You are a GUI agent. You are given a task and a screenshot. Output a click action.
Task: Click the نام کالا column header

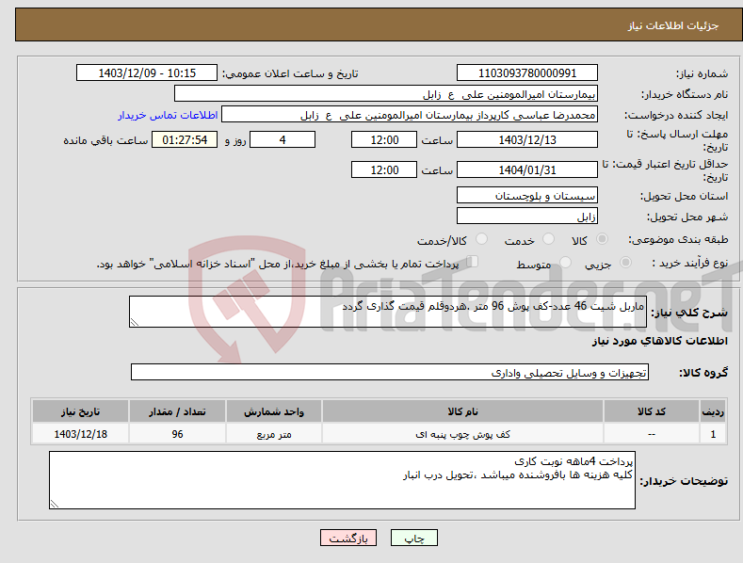click(462, 411)
